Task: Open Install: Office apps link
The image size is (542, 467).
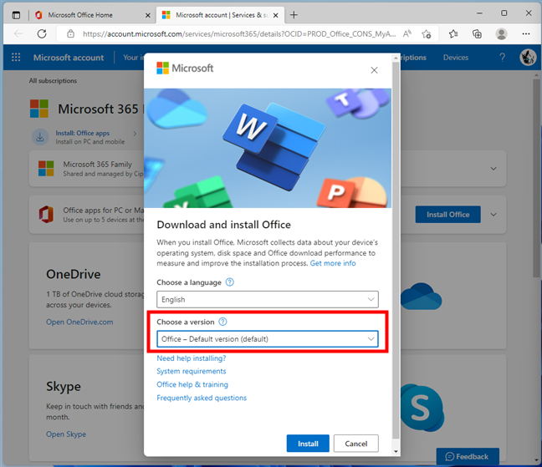Action: point(83,133)
